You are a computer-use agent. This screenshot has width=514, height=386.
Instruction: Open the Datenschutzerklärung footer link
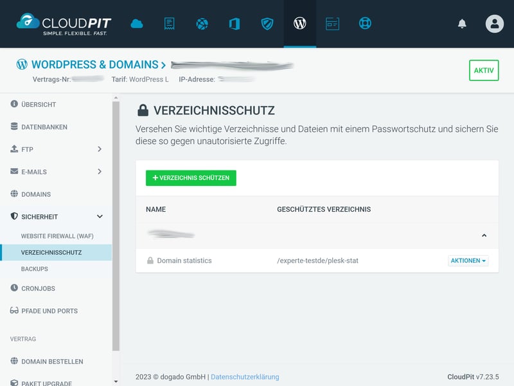pyautogui.click(x=245, y=377)
